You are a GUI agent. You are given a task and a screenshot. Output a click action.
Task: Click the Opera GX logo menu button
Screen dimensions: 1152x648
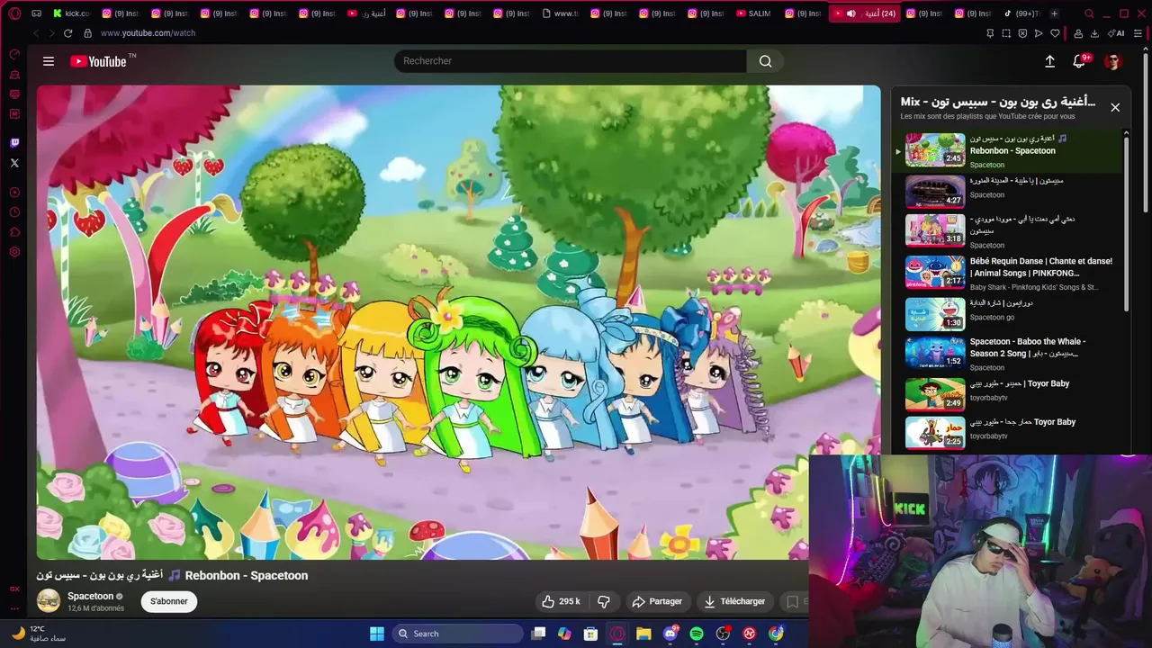coord(14,13)
